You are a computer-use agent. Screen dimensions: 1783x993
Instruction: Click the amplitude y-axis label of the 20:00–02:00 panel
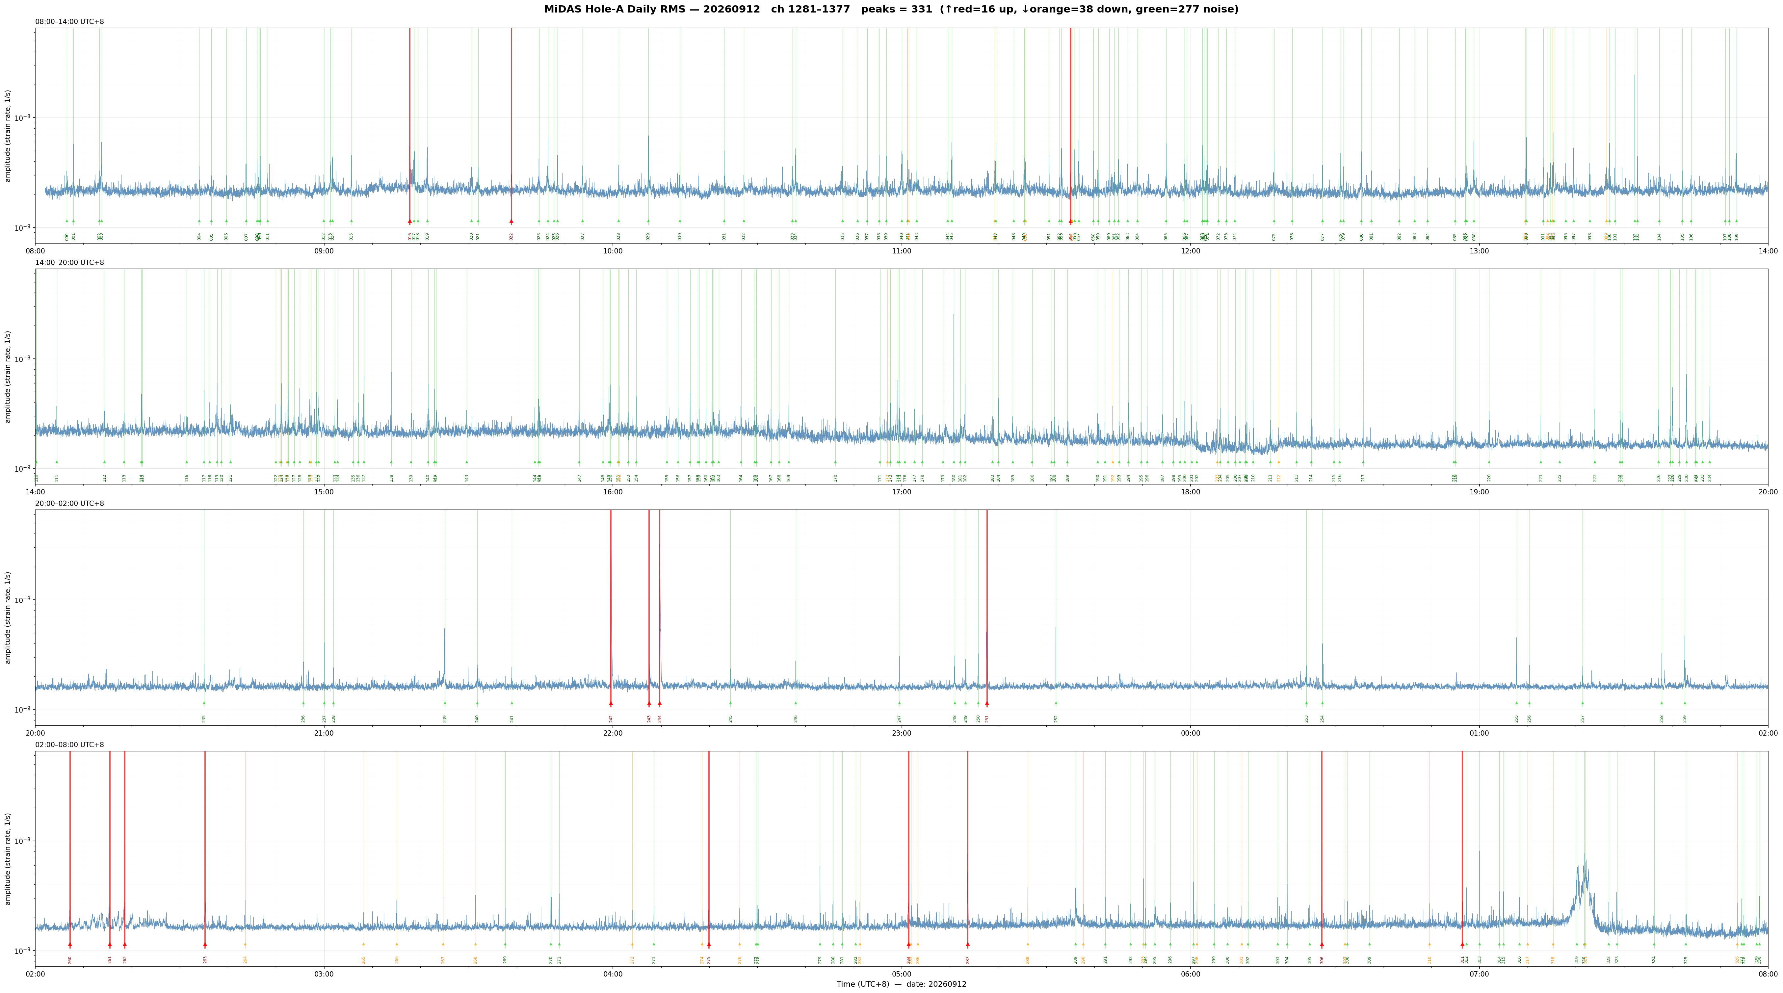click(8, 617)
